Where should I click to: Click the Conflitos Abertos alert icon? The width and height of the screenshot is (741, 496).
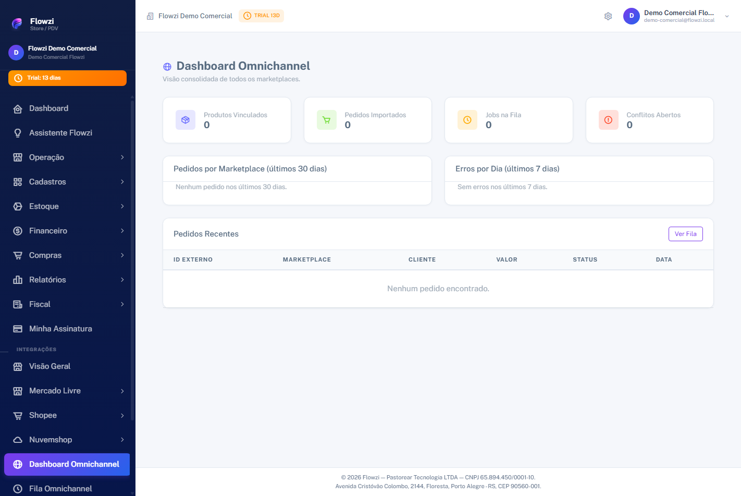click(x=608, y=120)
